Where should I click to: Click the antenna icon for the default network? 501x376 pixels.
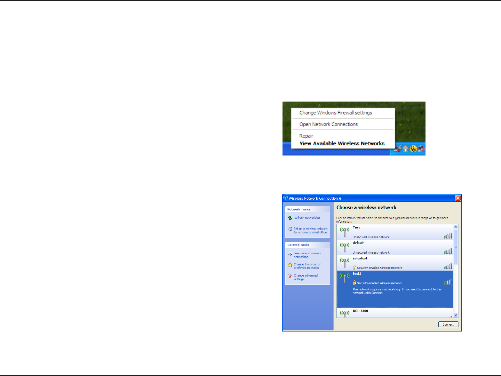click(344, 247)
